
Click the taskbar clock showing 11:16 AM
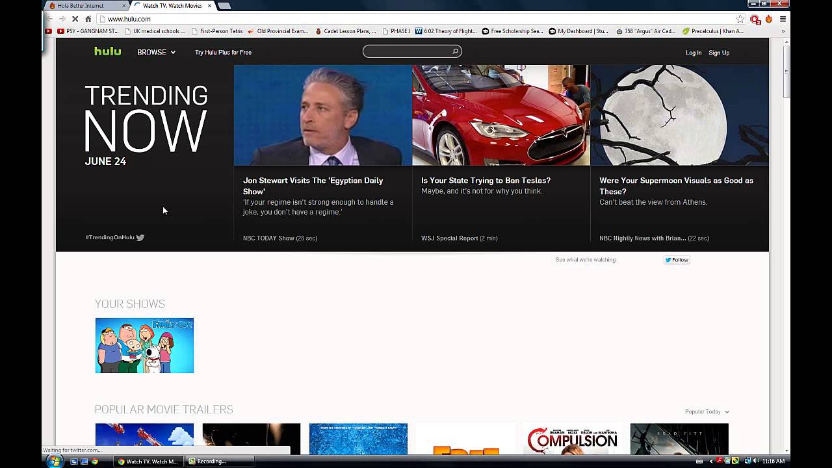[x=773, y=461]
